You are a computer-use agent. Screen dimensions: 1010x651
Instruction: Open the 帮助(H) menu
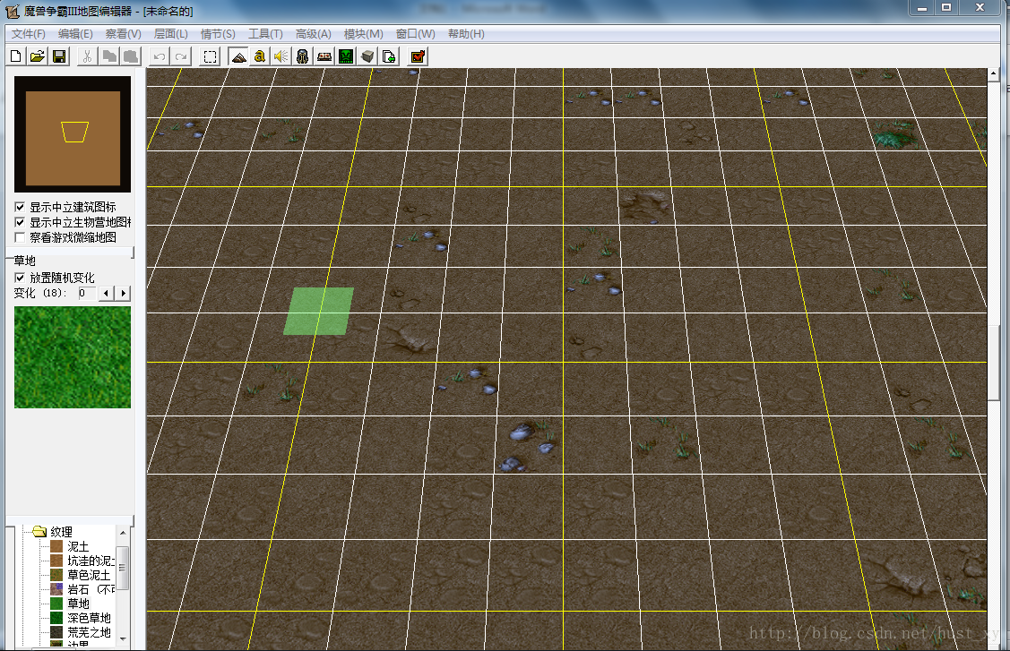[x=466, y=33]
